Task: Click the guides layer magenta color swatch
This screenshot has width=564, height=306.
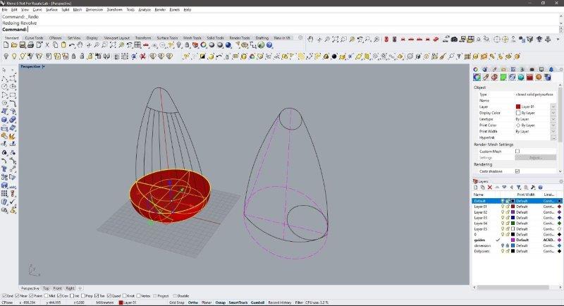Action: pyautogui.click(x=513, y=240)
